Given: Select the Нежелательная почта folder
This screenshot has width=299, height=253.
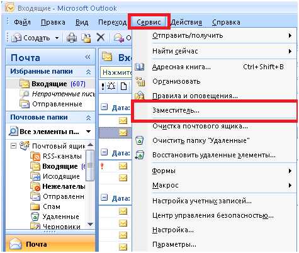Looking at the screenshot, I should 58,186.
